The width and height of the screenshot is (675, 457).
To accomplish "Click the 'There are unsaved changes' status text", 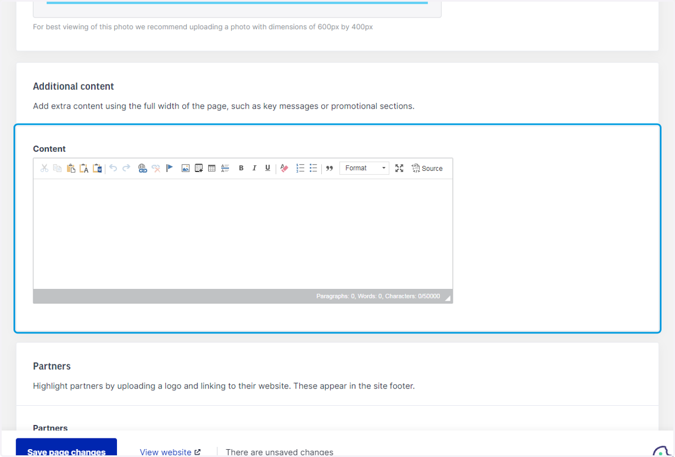I will click(x=280, y=452).
